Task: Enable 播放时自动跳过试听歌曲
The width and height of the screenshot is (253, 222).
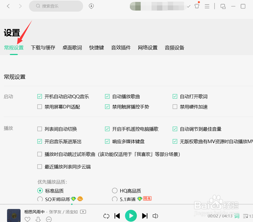Action: click(40, 154)
